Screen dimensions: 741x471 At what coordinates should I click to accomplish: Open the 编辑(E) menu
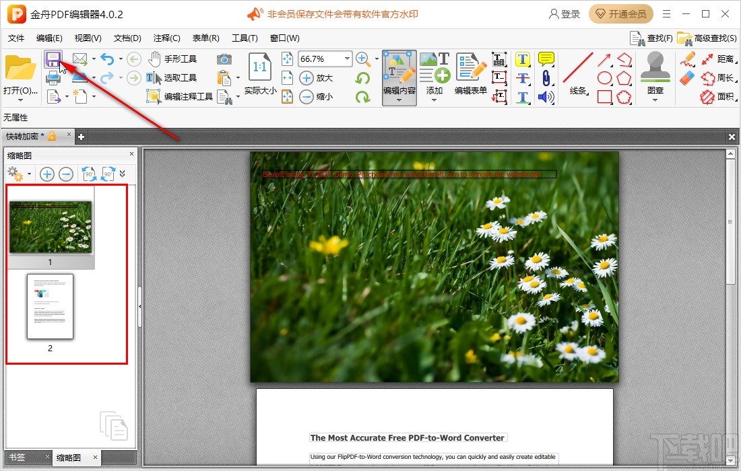pos(49,38)
